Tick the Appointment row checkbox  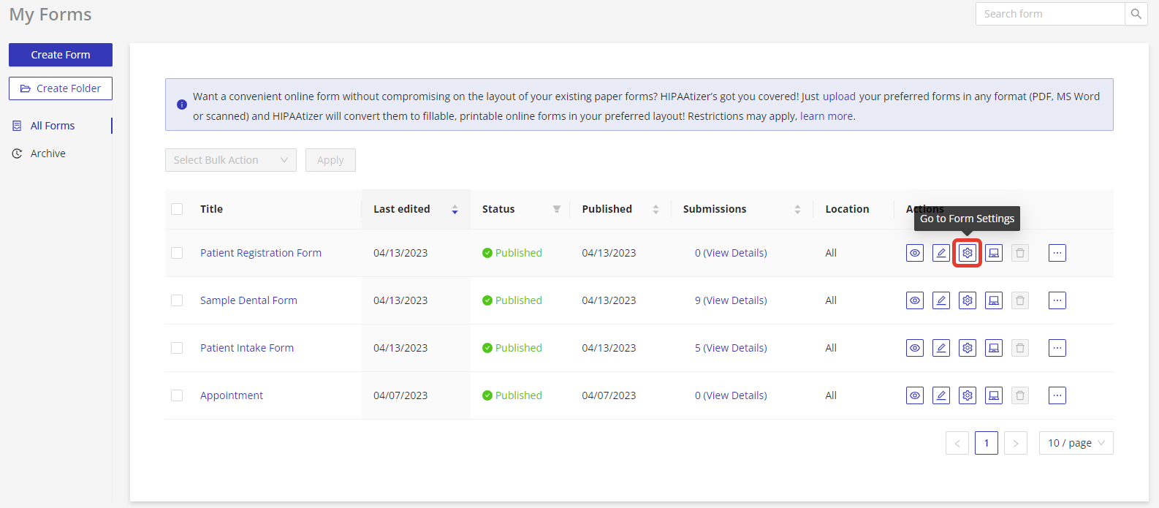point(177,395)
